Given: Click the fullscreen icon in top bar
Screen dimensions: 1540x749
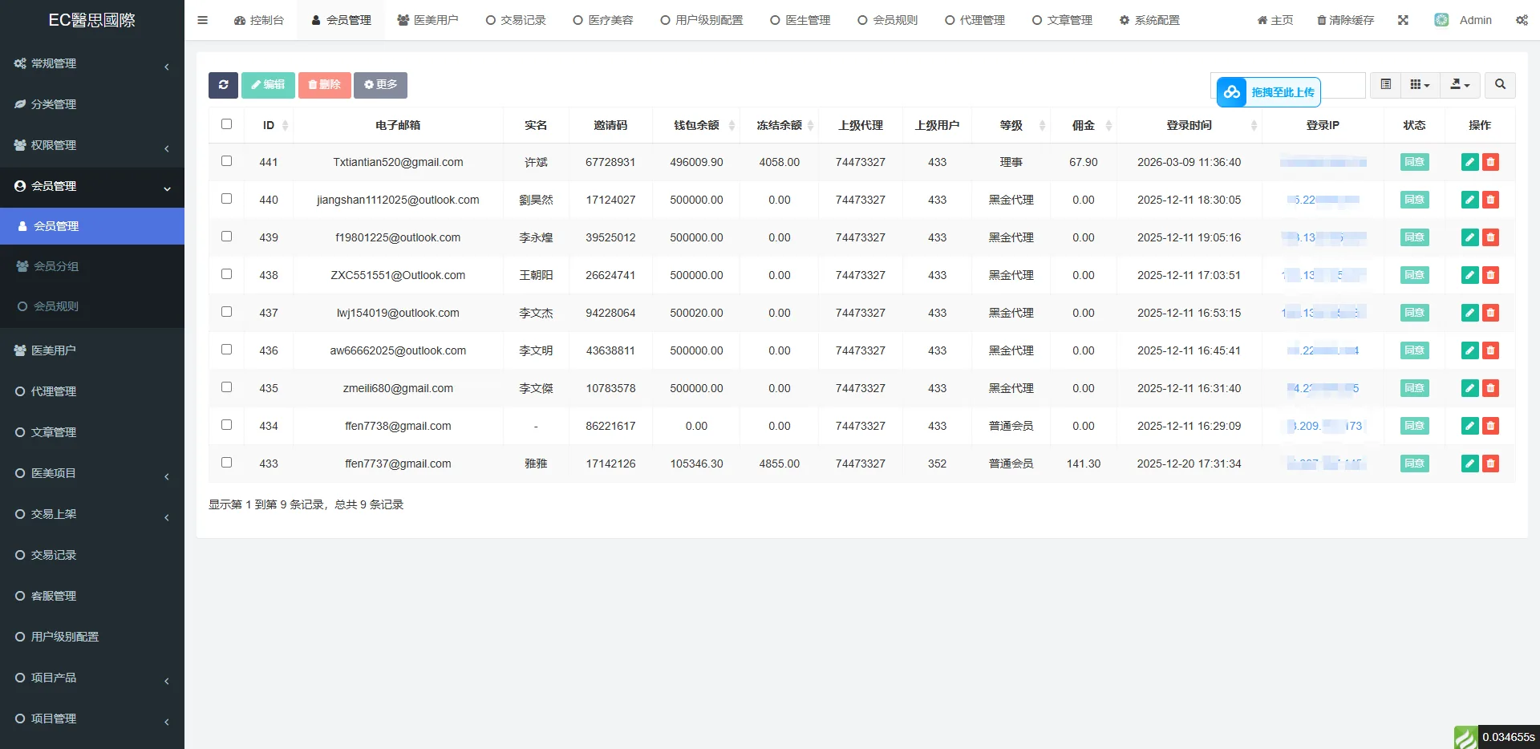Looking at the screenshot, I should click(x=1403, y=20).
